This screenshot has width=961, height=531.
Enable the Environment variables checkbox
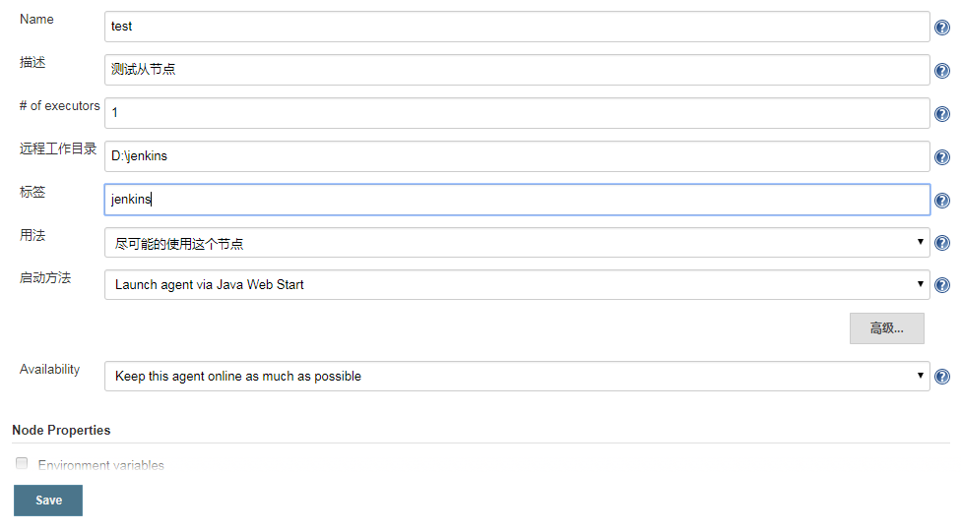click(22, 463)
